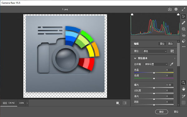Click the 高光 value field
This screenshot has width=187, height=117.
pyautogui.click(x=170, y=96)
